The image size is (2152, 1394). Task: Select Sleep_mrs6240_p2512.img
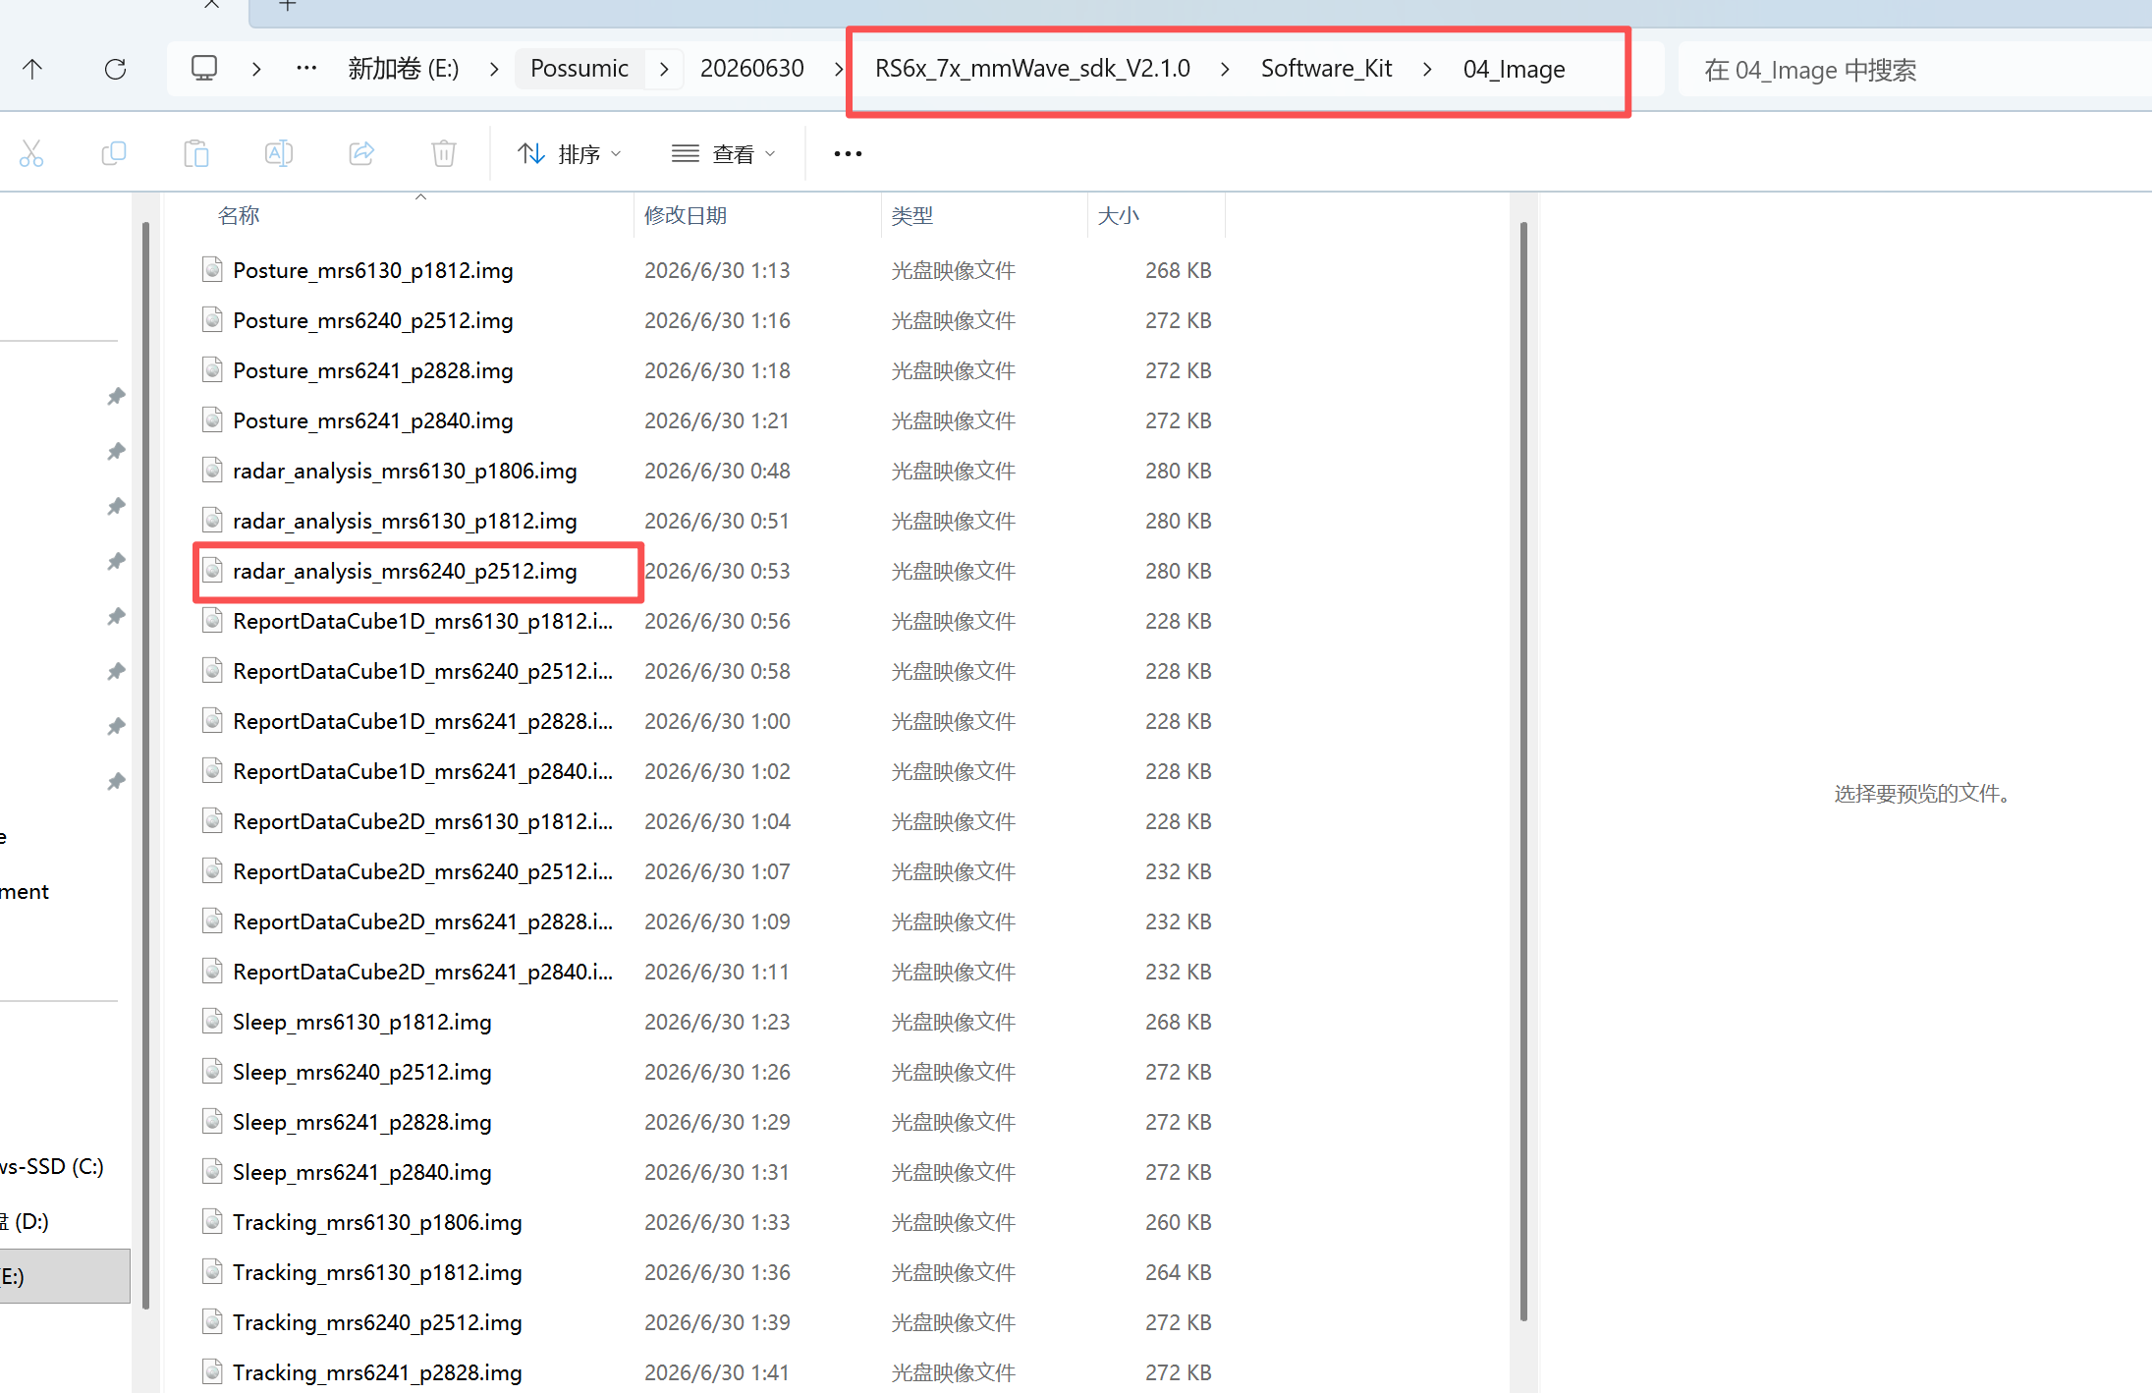click(362, 1072)
